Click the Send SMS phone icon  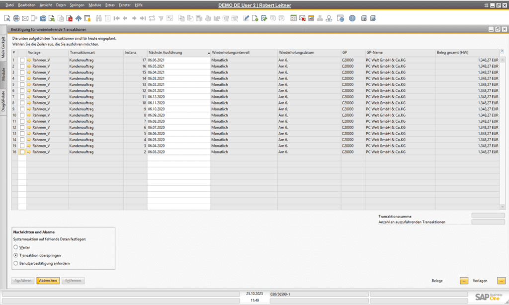34,18
